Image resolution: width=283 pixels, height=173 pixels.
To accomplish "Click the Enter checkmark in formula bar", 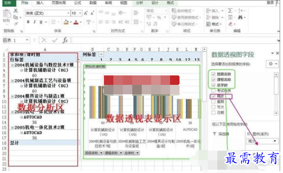I will (55, 40).
